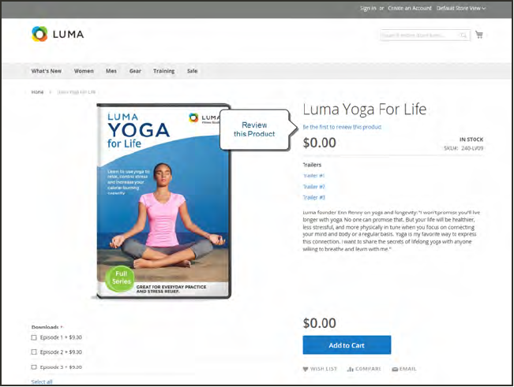Expand the Default Store View dropdown

461,8
